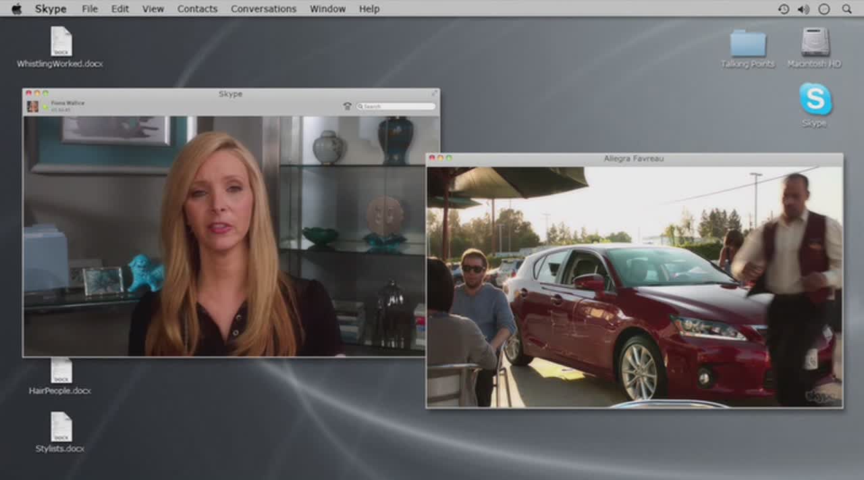Open Spotlight search magnifier
This screenshot has height=480, width=864.
pyautogui.click(x=846, y=9)
